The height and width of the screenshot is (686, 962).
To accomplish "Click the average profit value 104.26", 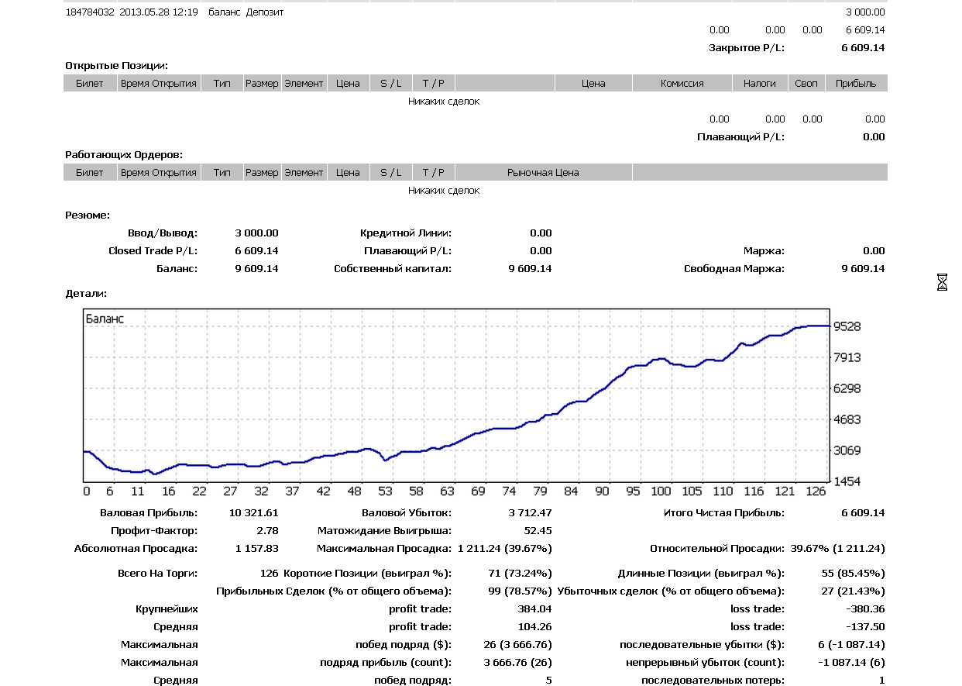I will click(x=535, y=626).
